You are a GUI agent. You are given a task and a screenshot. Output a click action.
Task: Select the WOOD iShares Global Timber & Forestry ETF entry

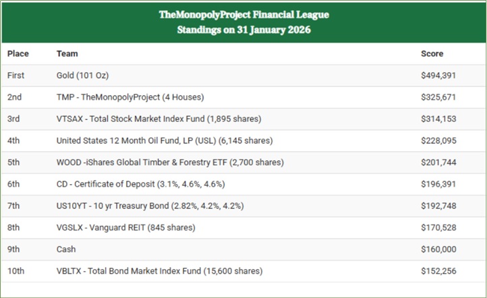[x=170, y=162]
